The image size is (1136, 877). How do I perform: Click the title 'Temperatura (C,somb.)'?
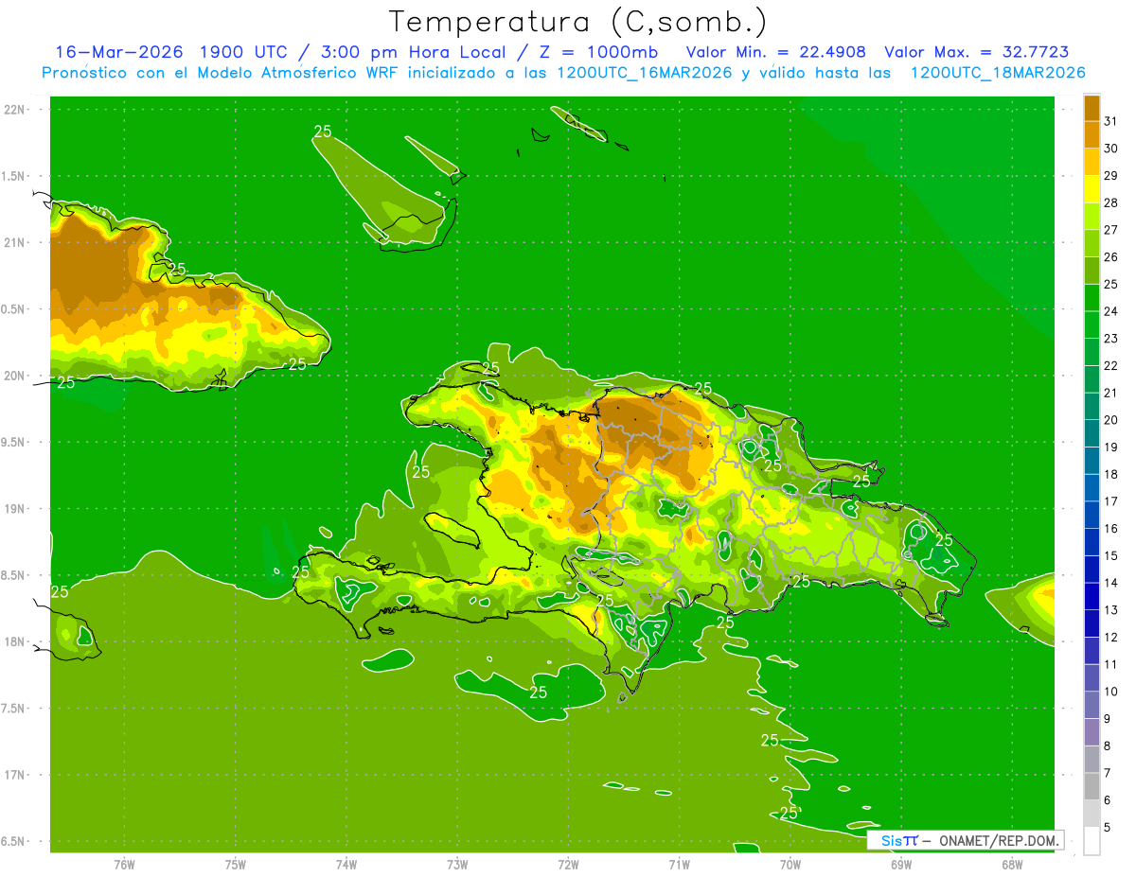pos(578,21)
